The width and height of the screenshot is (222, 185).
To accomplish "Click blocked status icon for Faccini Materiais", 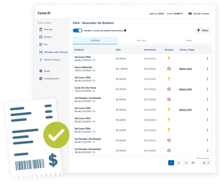I will (169, 69).
